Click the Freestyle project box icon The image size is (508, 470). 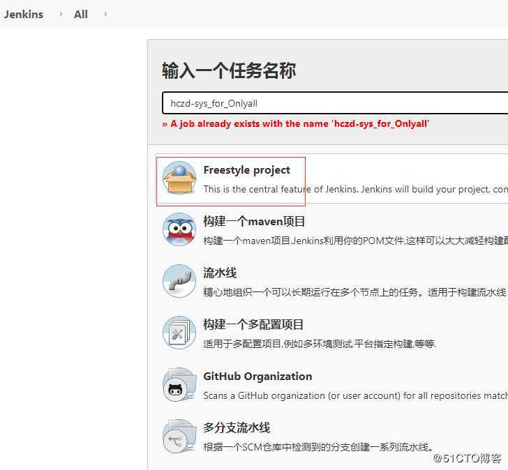(179, 178)
